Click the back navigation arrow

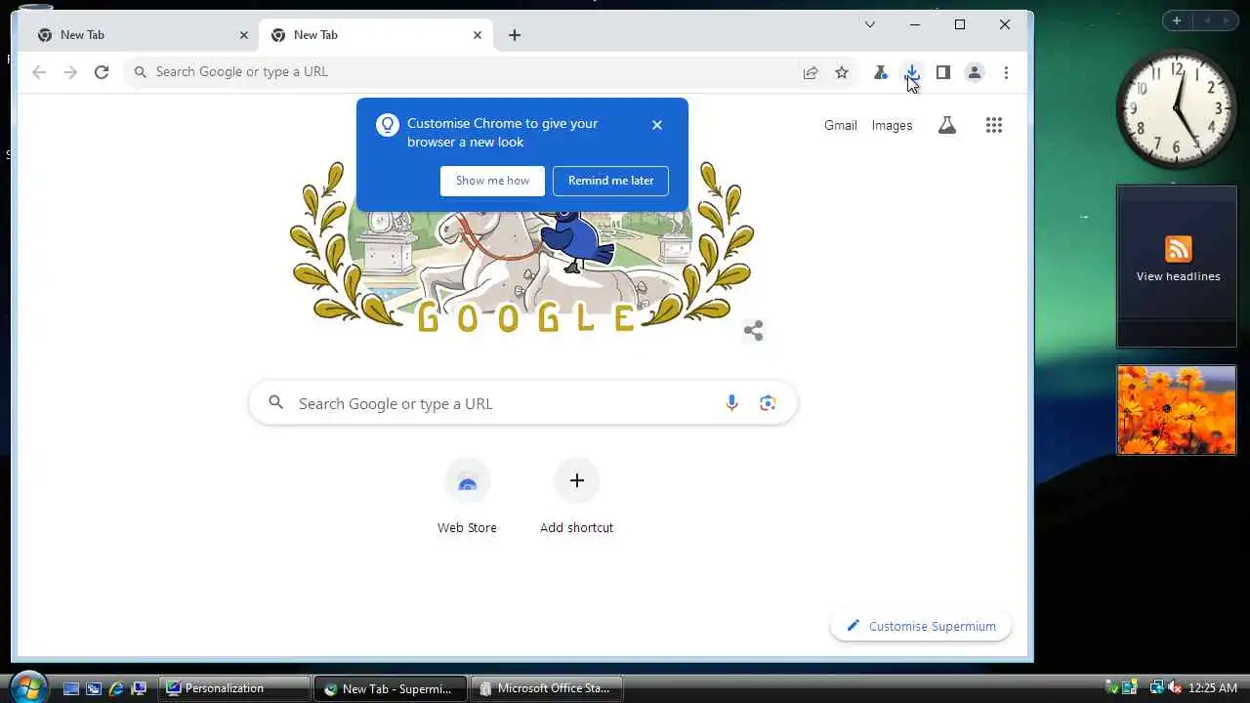pyautogui.click(x=39, y=72)
